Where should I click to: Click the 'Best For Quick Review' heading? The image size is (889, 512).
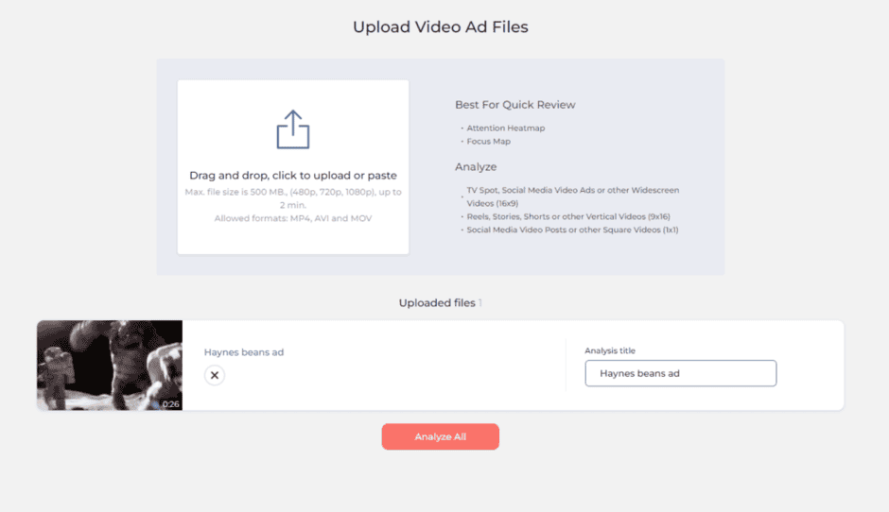click(x=514, y=105)
